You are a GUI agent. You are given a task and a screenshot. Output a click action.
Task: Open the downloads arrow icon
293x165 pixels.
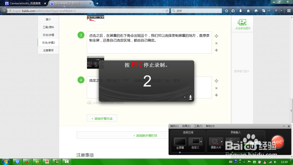[x=241, y=11]
